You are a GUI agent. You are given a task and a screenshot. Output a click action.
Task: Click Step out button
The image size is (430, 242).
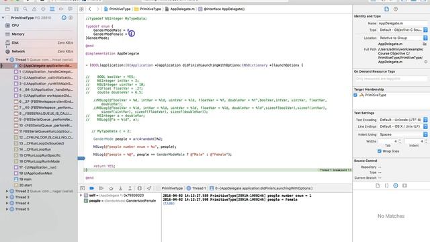click(x=130, y=188)
